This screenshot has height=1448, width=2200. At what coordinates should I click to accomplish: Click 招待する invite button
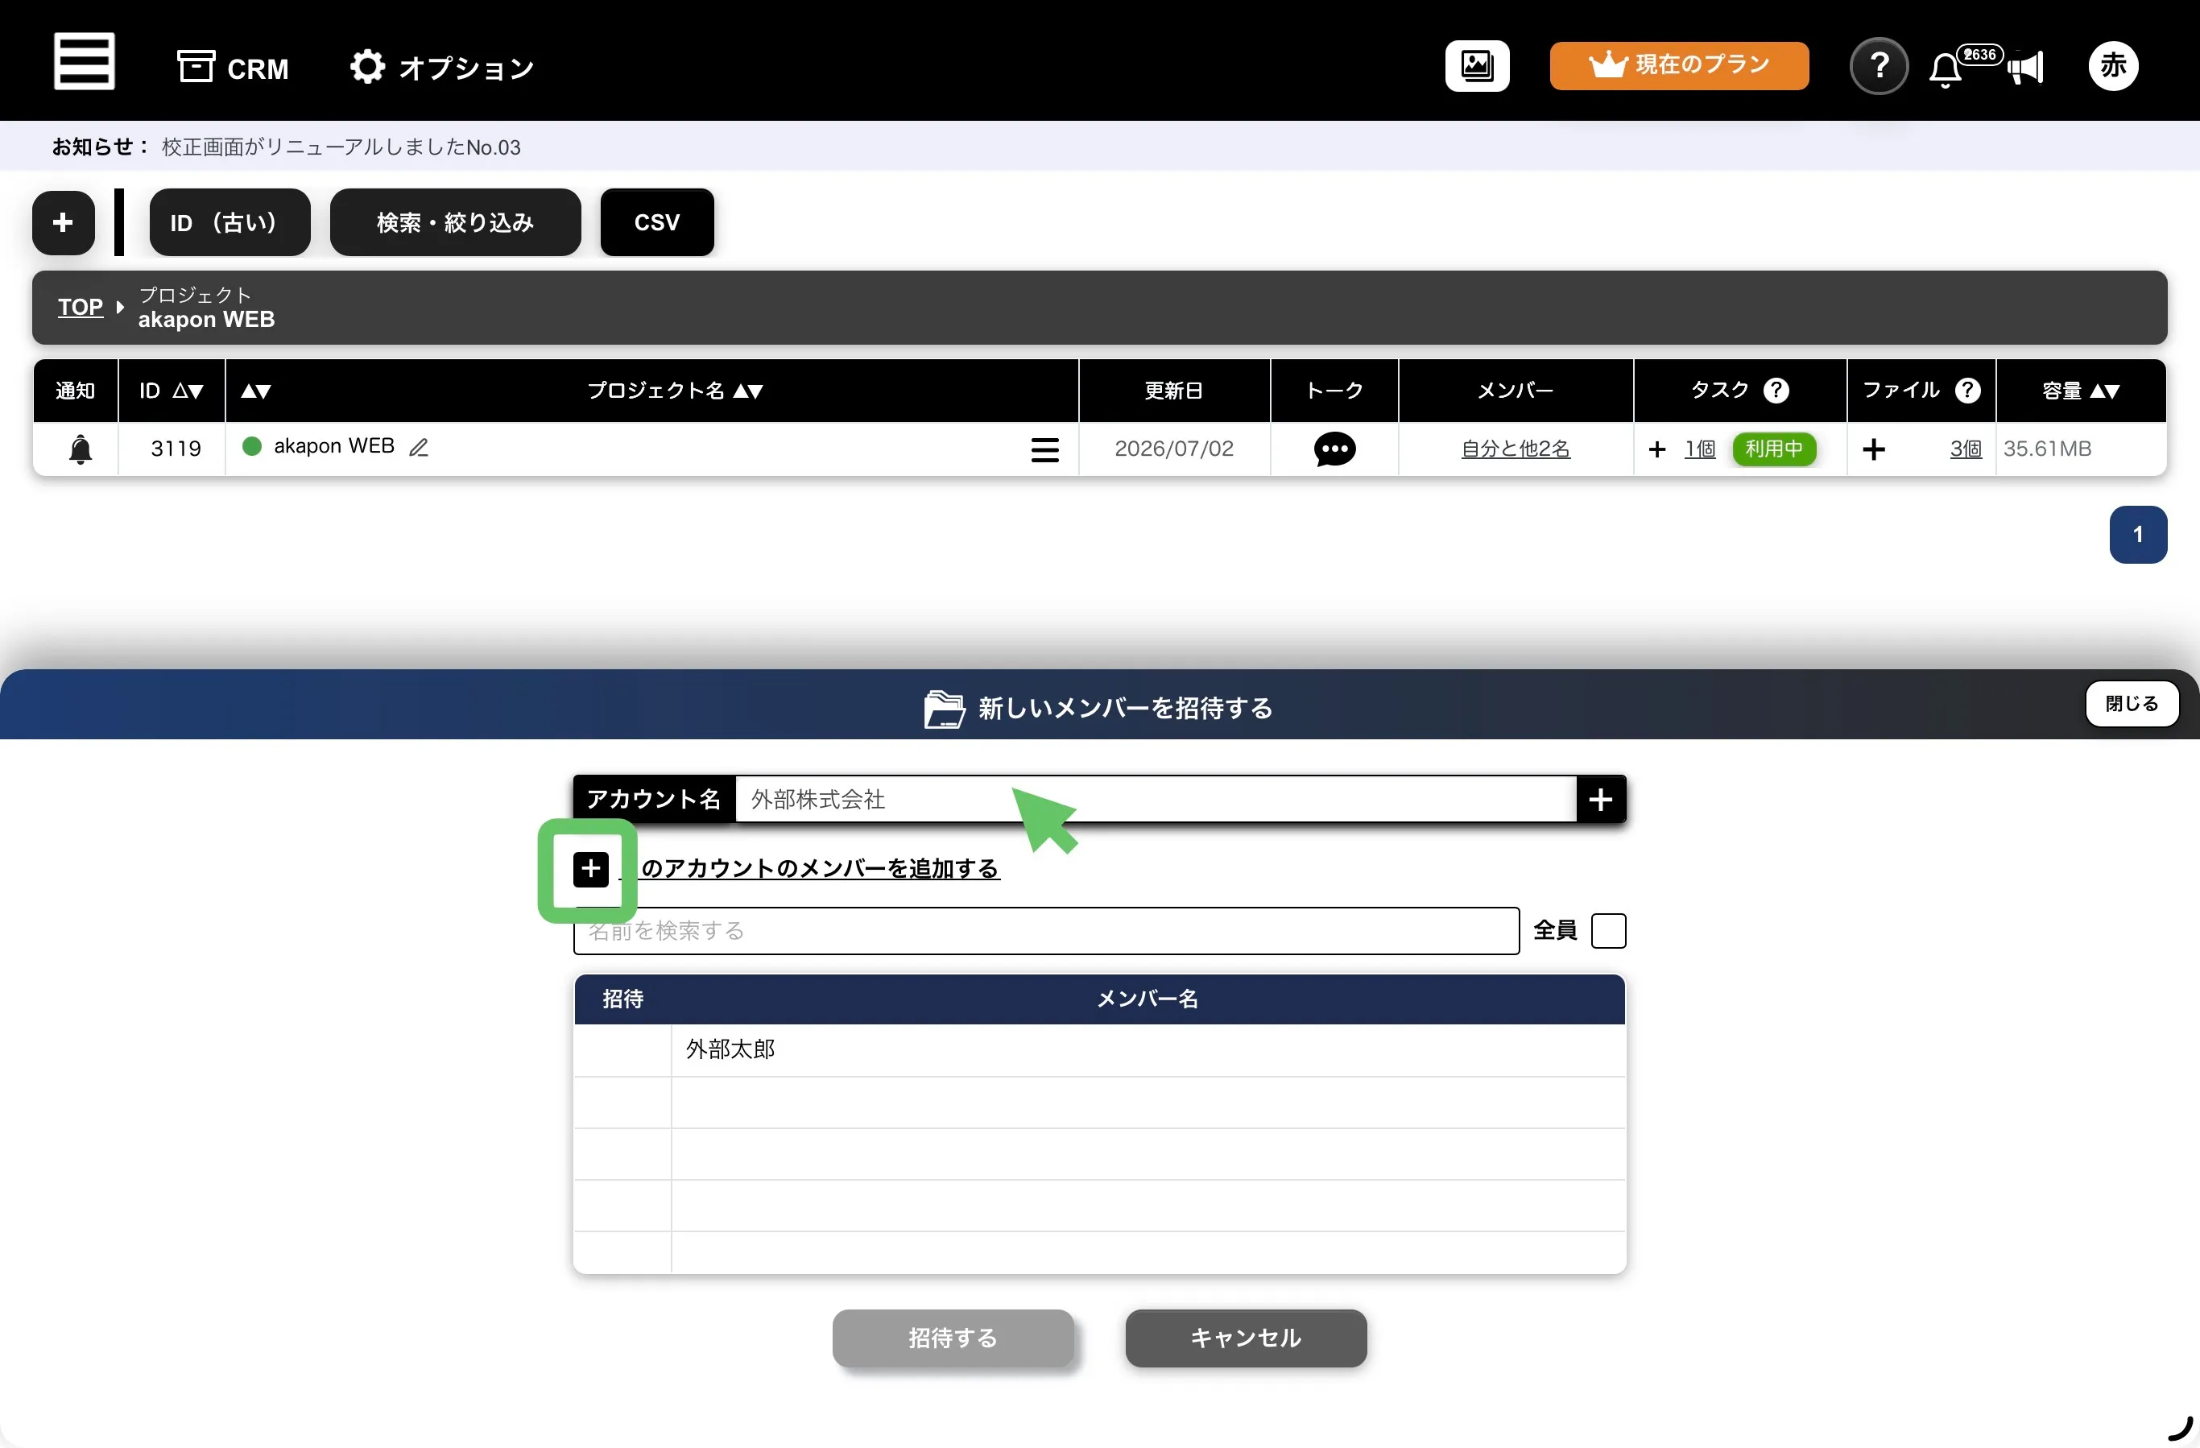pyautogui.click(x=953, y=1338)
